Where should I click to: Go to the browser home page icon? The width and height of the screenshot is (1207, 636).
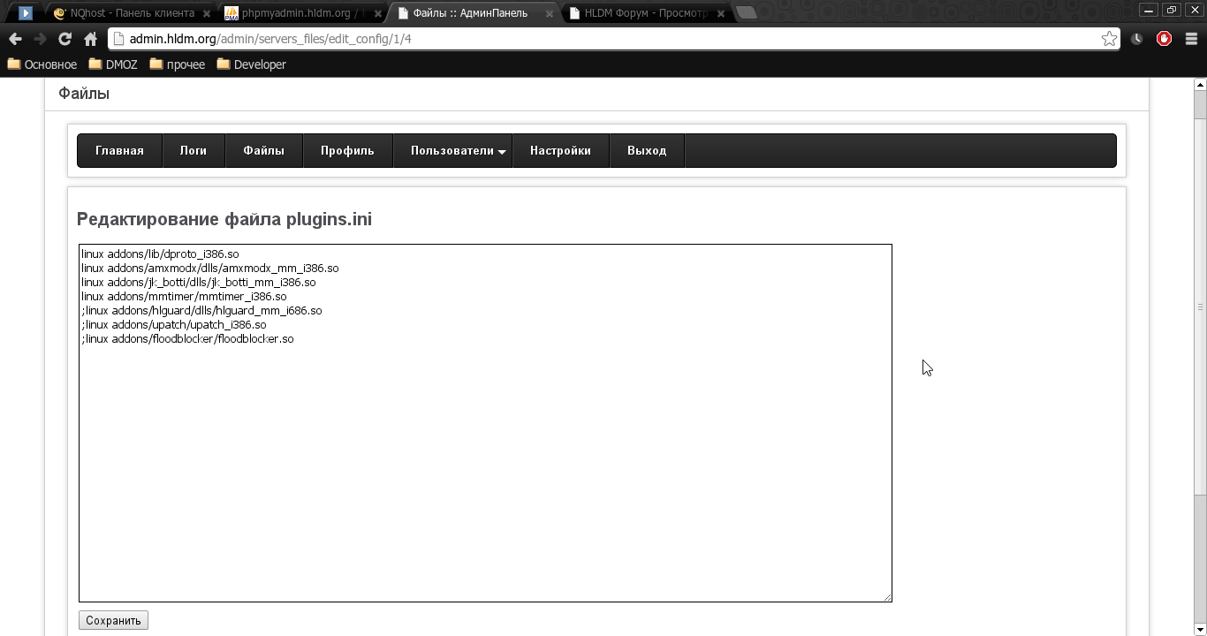(90, 39)
